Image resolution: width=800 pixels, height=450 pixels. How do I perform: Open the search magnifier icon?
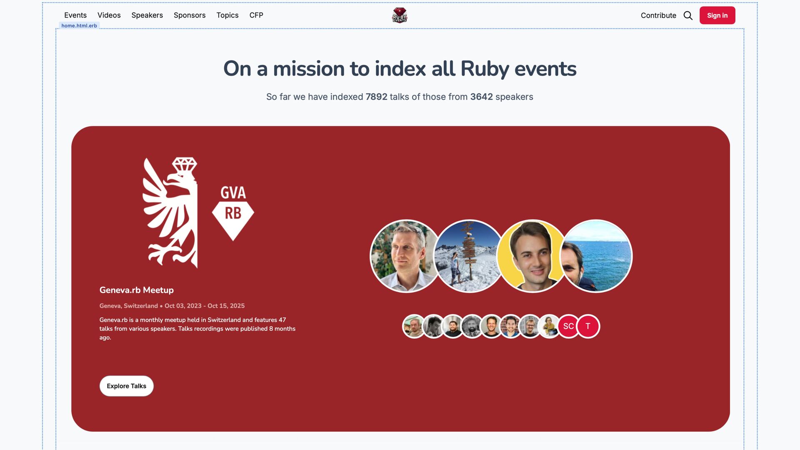(x=688, y=15)
